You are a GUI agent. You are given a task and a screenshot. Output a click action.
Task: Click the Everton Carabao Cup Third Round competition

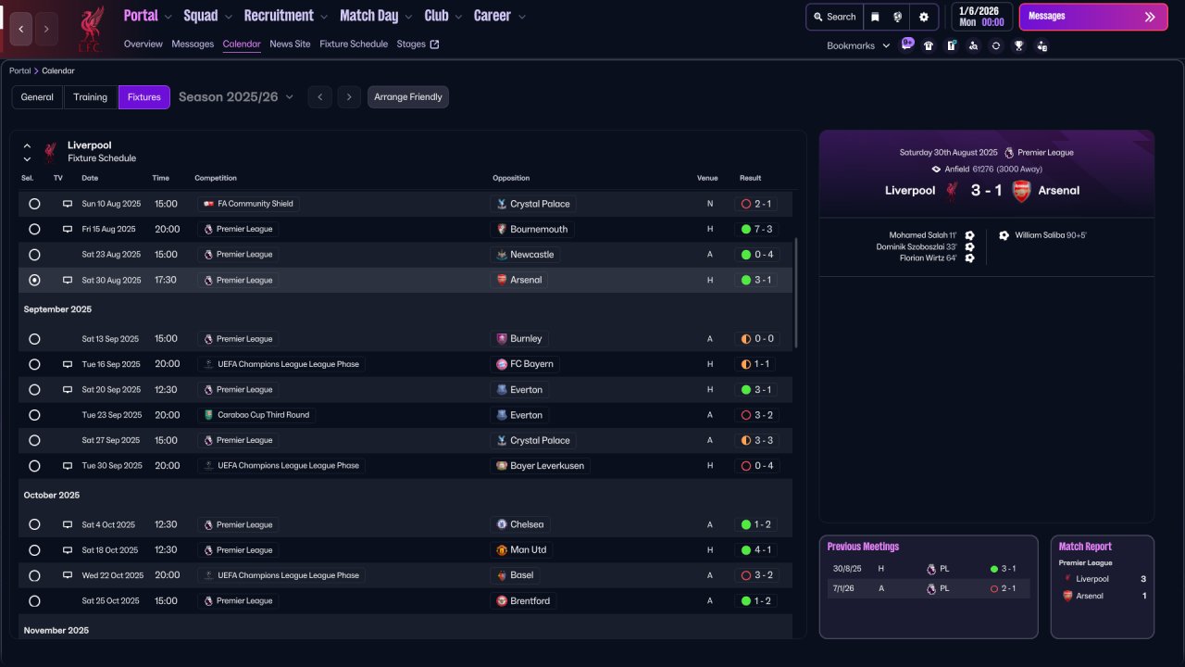(256, 415)
